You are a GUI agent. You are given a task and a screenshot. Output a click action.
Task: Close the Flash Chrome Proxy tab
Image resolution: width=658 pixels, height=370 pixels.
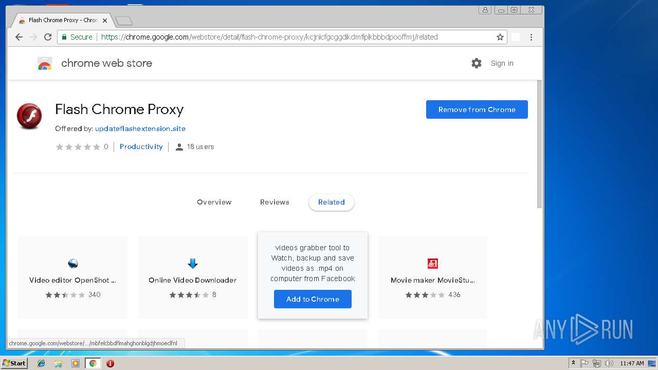coord(105,21)
